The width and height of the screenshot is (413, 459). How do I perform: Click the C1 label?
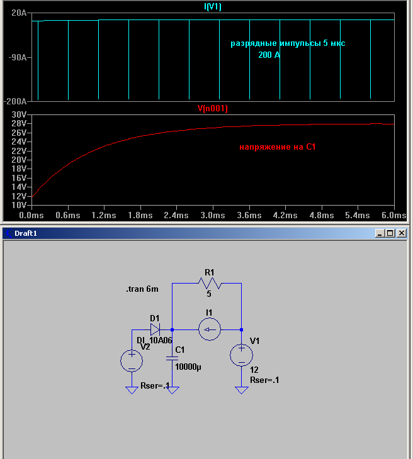[179, 350]
